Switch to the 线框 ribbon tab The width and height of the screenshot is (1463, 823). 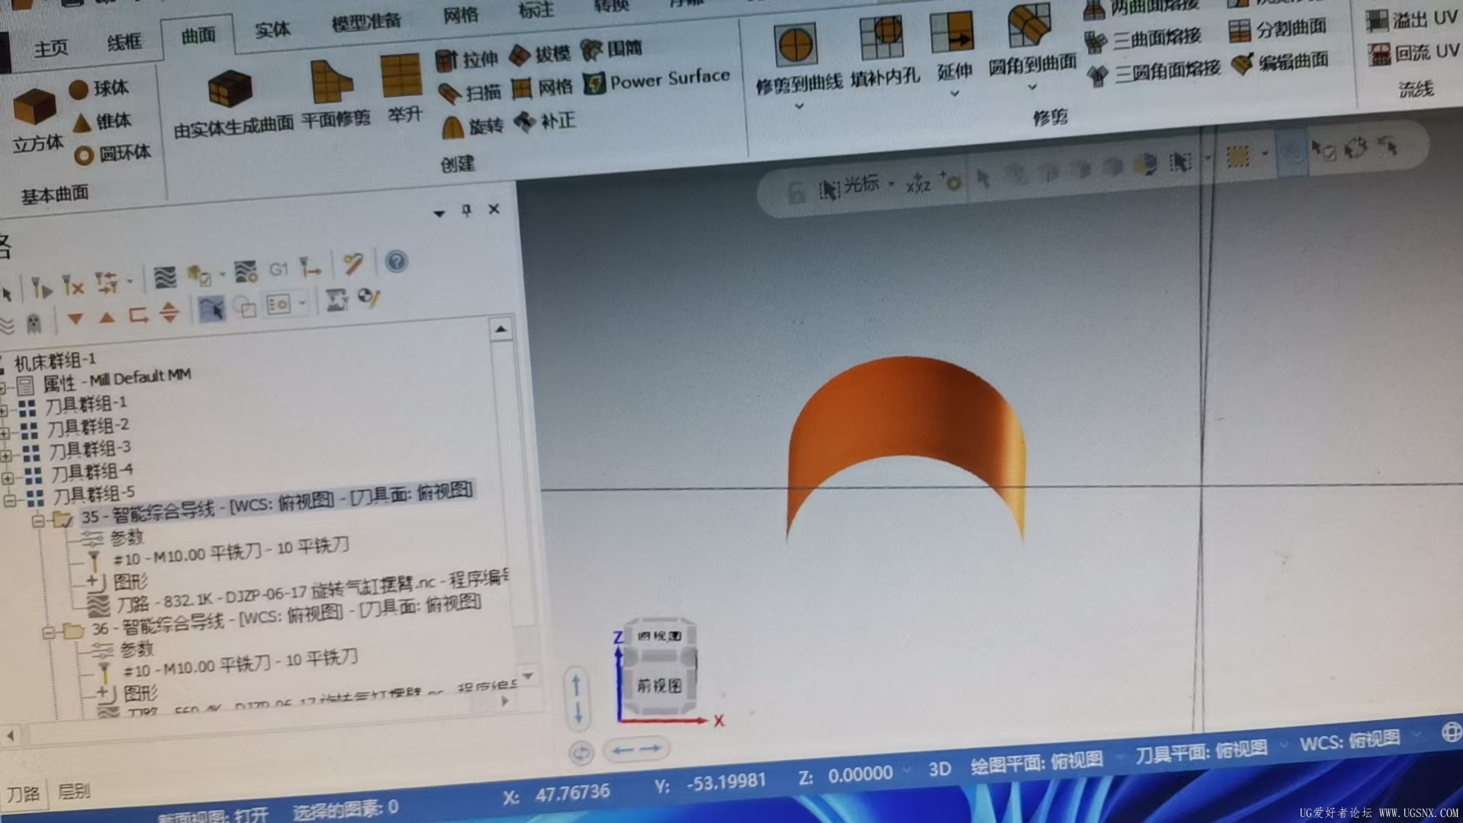(124, 42)
